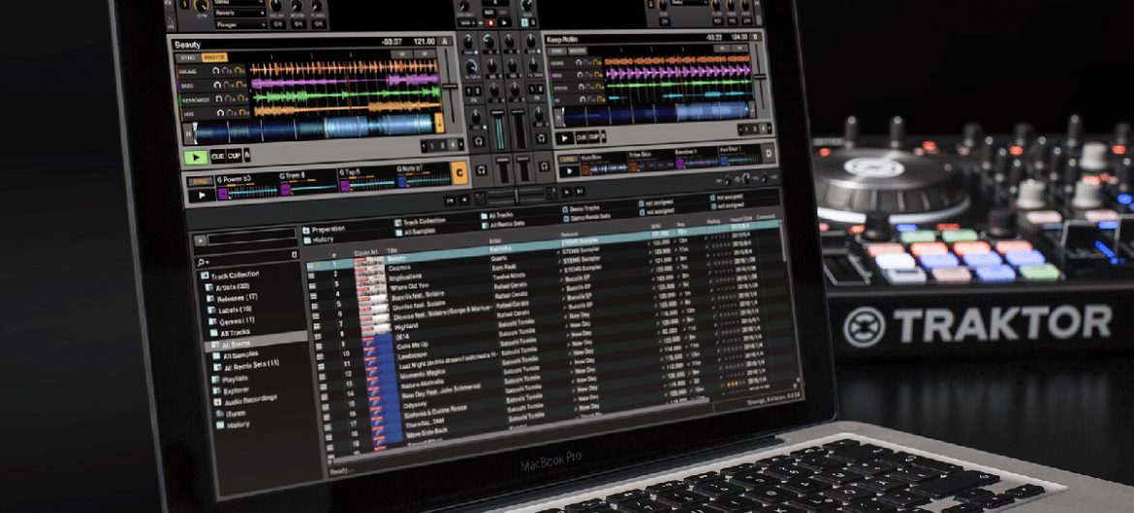
Task: Expand the Playlists tree node
Action: [217, 378]
